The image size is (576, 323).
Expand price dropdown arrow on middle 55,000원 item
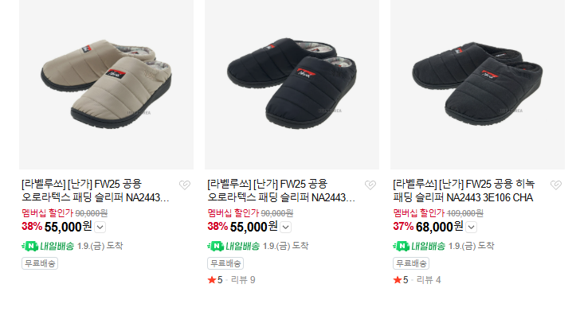(x=286, y=228)
